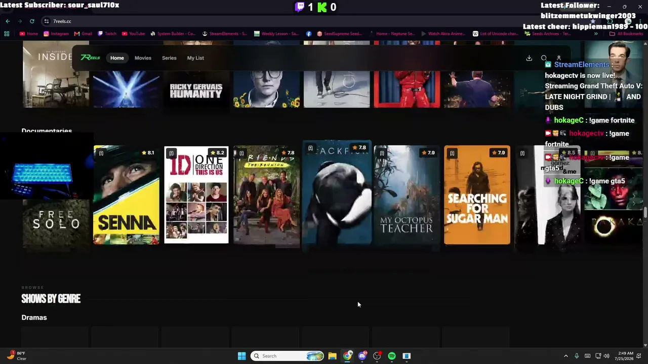Open the Gmail bookmark
The image size is (648, 364).
click(83, 34)
